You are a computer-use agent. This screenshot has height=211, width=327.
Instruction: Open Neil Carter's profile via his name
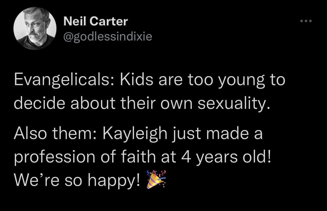point(95,21)
